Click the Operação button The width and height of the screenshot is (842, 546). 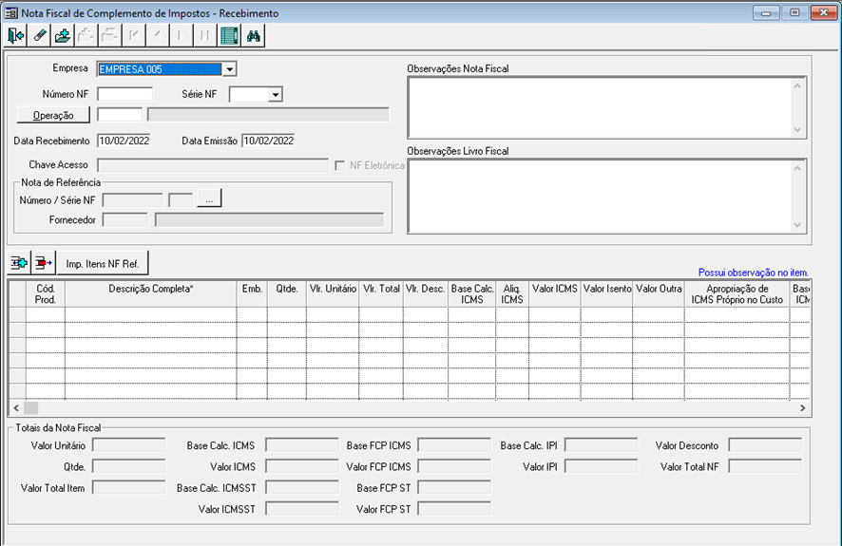tap(53, 115)
